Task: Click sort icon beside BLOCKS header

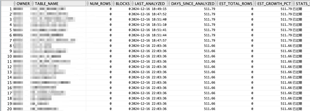Action: tap(113, 3)
